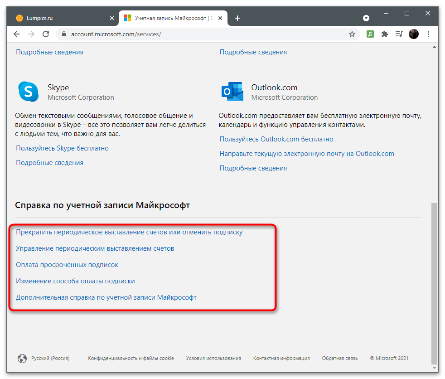Open Подробные сведения link at top left

(x=49, y=52)
